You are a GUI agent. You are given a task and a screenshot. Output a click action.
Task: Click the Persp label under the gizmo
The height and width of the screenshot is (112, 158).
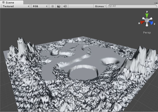(x=147, y=33)
